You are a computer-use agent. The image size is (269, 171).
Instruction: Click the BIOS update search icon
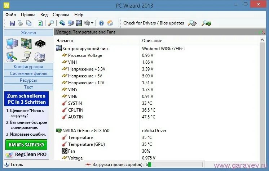[206, 23]
